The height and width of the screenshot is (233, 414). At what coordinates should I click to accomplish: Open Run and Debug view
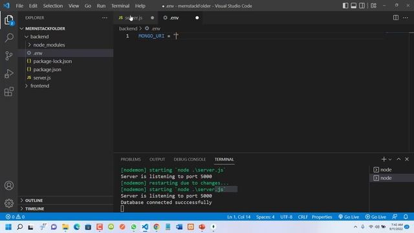[9, 74]
